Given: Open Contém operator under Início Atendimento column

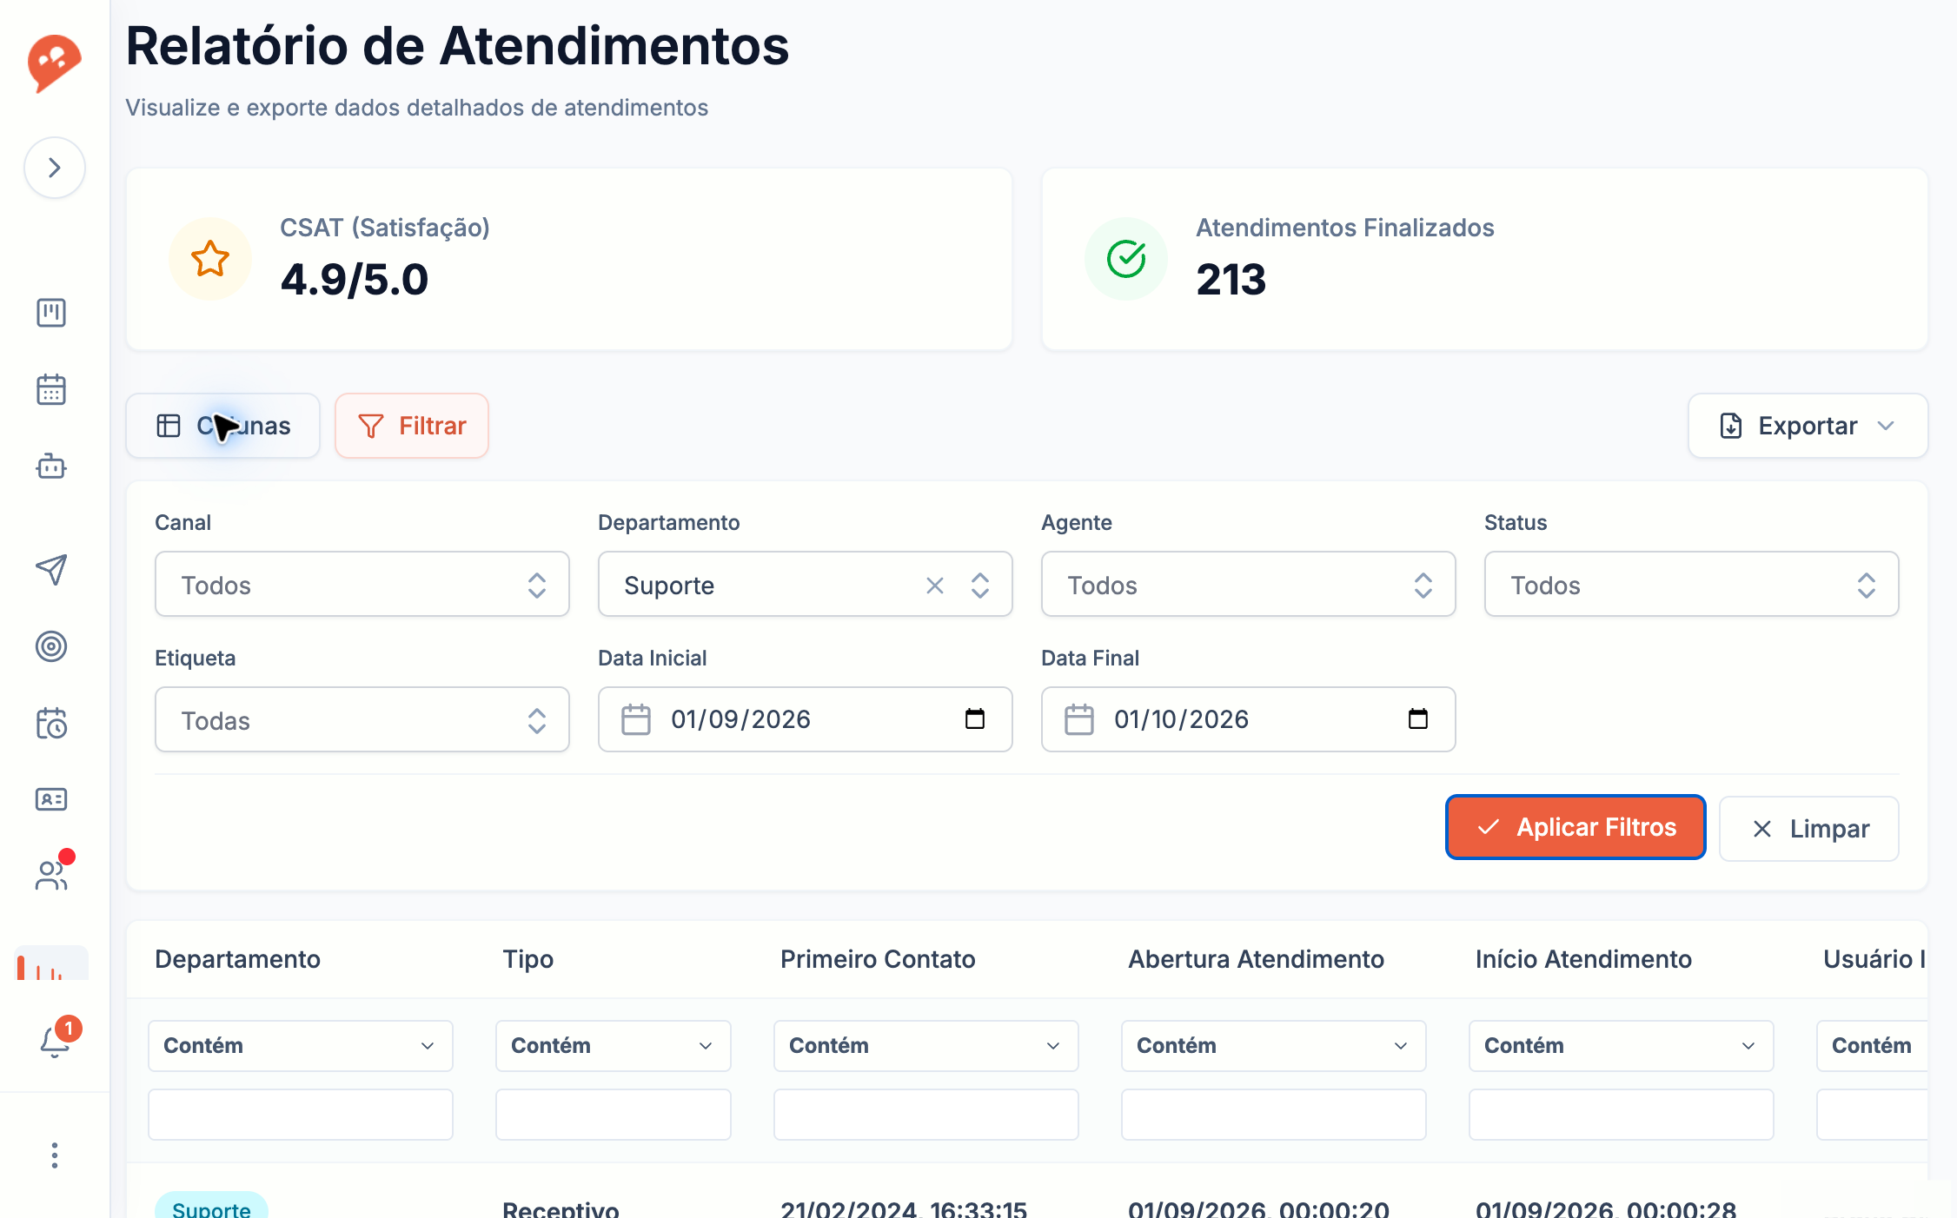Looking at the screenshot, I should [x=1621, y=1046].
